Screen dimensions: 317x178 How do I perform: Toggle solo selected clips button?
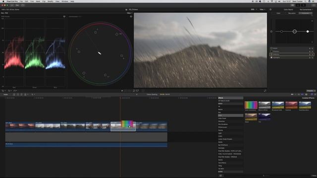299,94
